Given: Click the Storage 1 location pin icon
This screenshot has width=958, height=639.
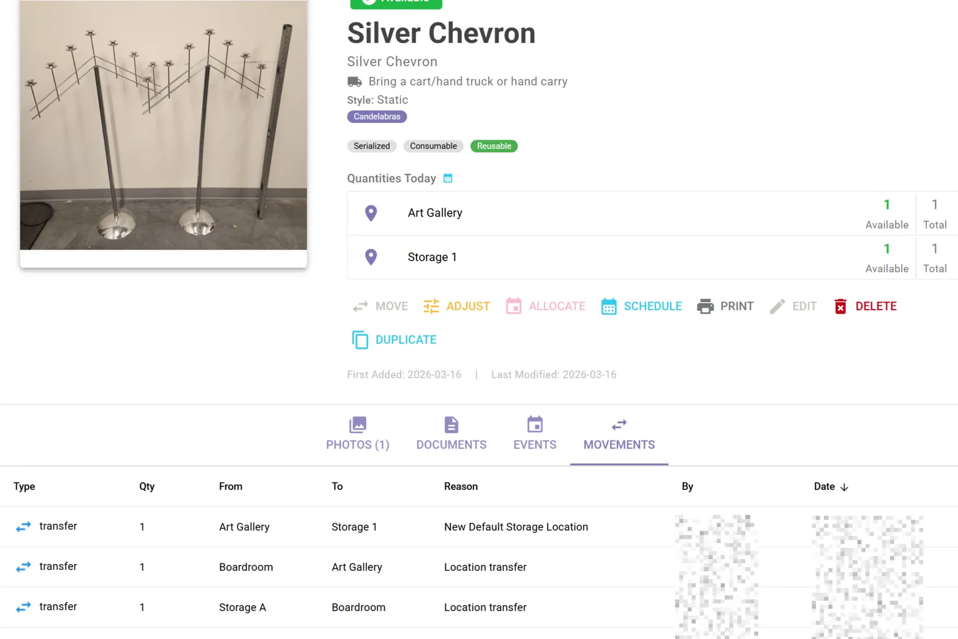Looking at the screenshot, I should [x=371, y=257].
